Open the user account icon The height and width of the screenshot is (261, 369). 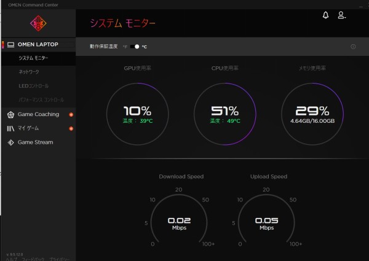click(342, 15)
